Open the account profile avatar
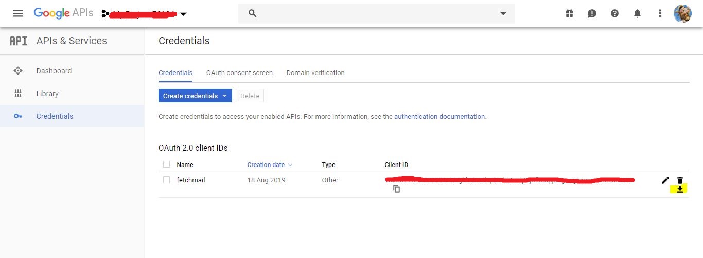Screen dimensions: 703x258 [682, 14]
